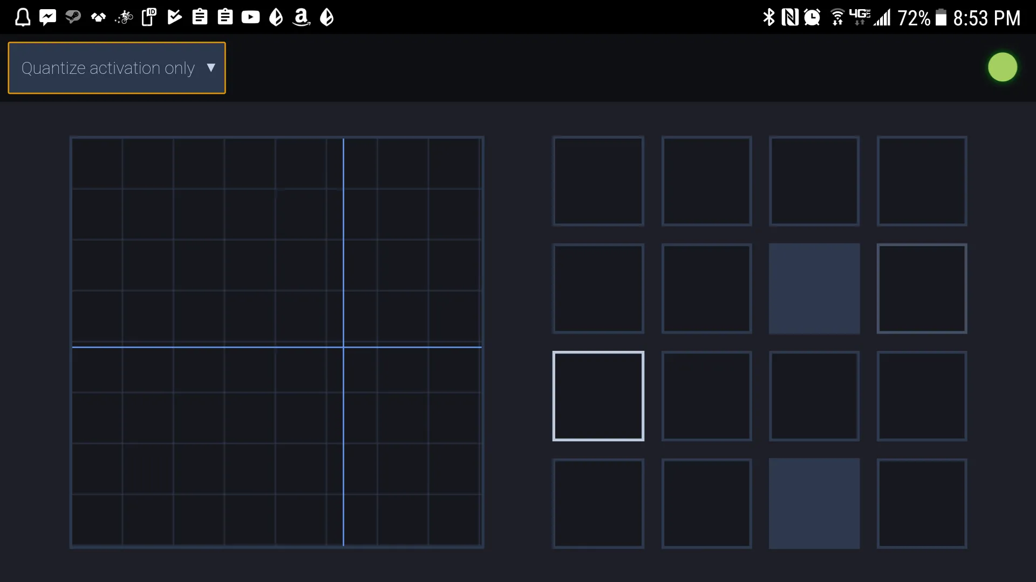Viewport: 1036px width, 582px height.
Task: Tap the Steam notification icon
Action: pos(73,17)
